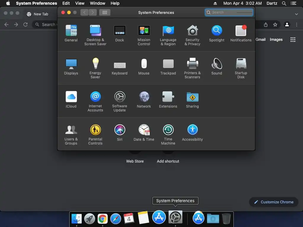Open Siri preferences pane
The image size is (303, 227).
coord(120,133)
